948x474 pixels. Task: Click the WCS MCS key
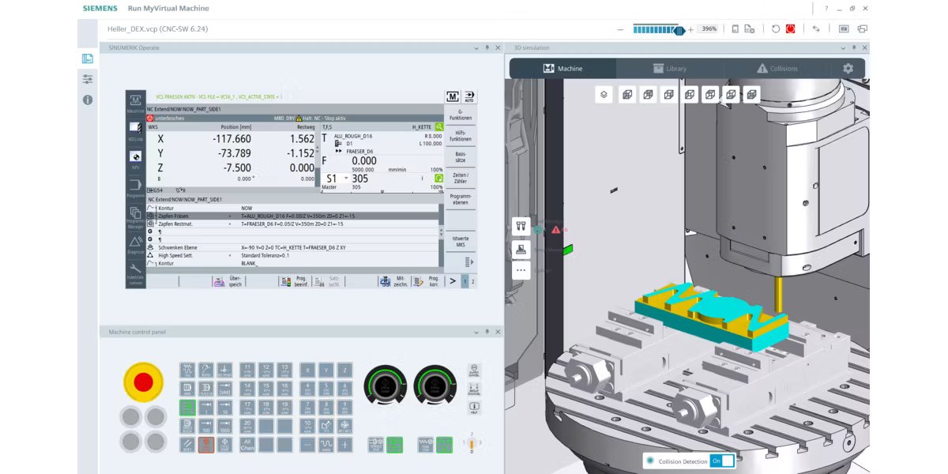(344, 427)
